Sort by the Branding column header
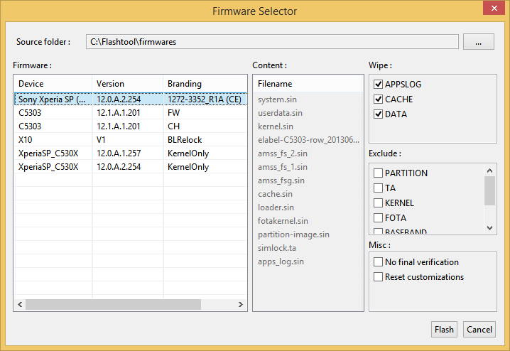The height and width of the screenshot is (351, 510). click(x=205, y=84)
